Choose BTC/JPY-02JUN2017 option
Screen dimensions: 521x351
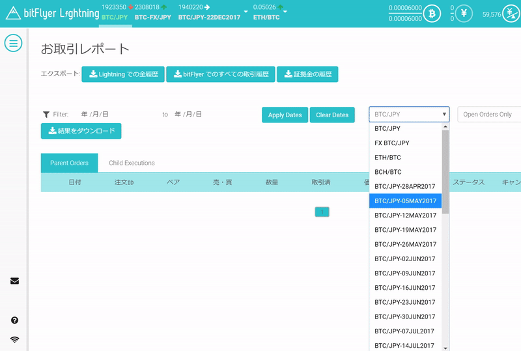(405, 259)
